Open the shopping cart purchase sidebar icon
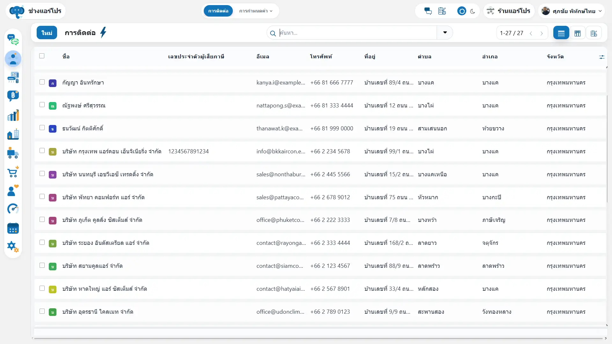Viewport: 612px width, 344px height. point(13,172)
